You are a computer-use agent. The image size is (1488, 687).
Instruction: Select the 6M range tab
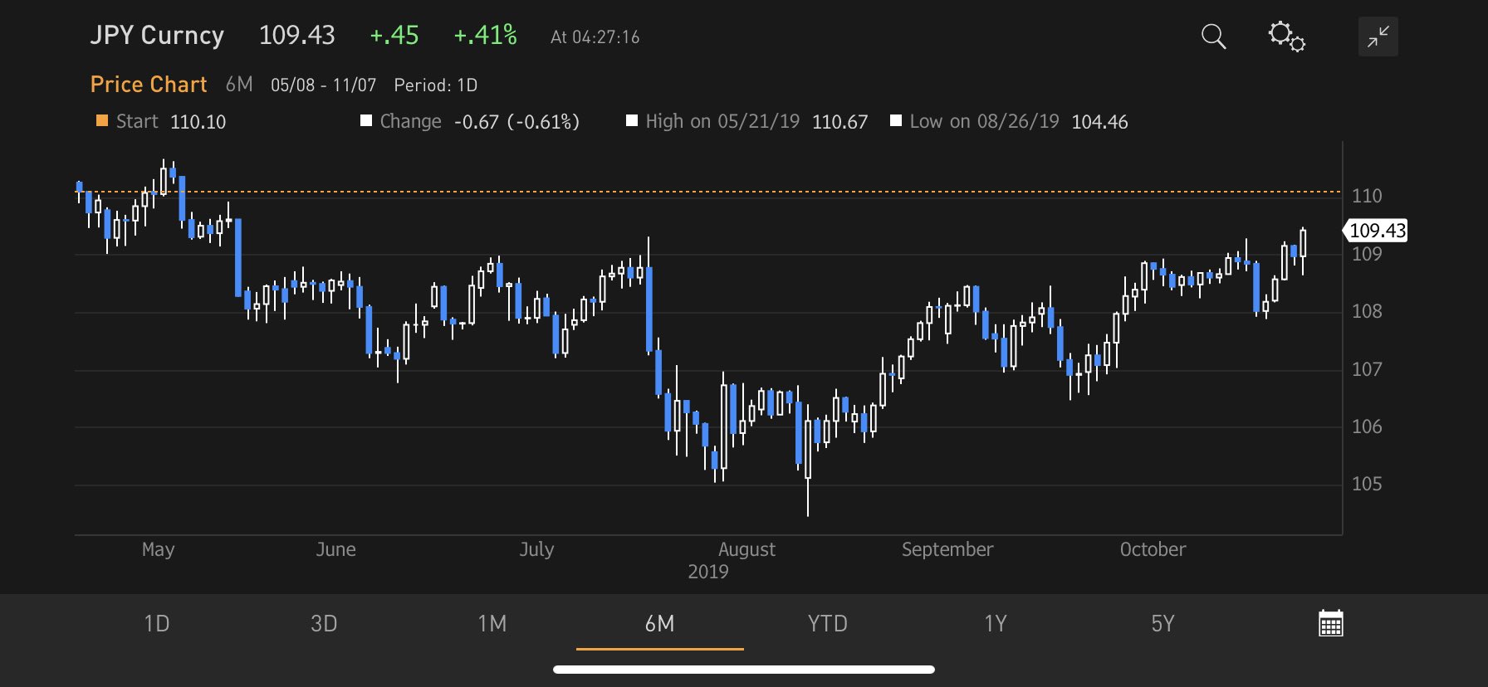point(659,623)
